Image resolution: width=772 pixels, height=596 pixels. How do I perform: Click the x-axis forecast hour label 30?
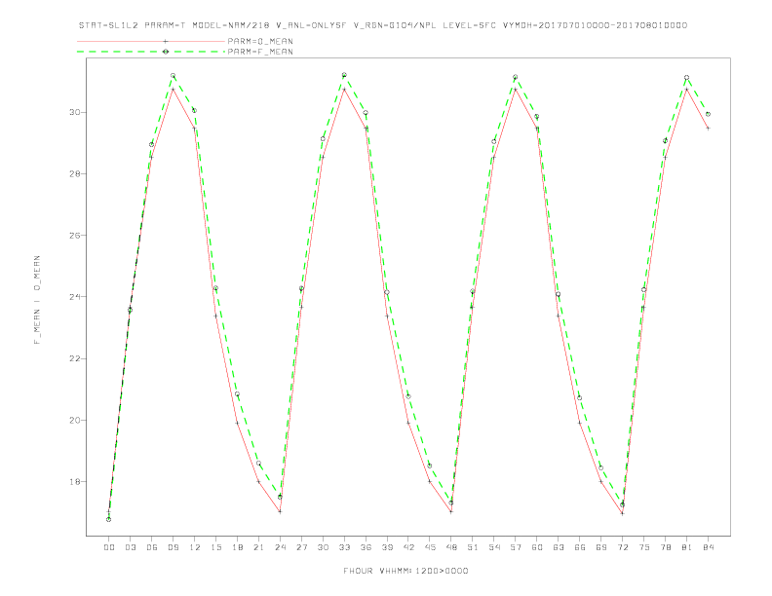point(323,547)
